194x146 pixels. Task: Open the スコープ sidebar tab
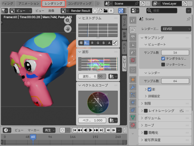124,64
